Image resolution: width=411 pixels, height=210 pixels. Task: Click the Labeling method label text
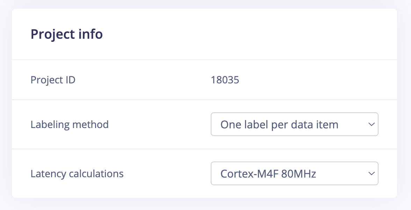(70, 124)
